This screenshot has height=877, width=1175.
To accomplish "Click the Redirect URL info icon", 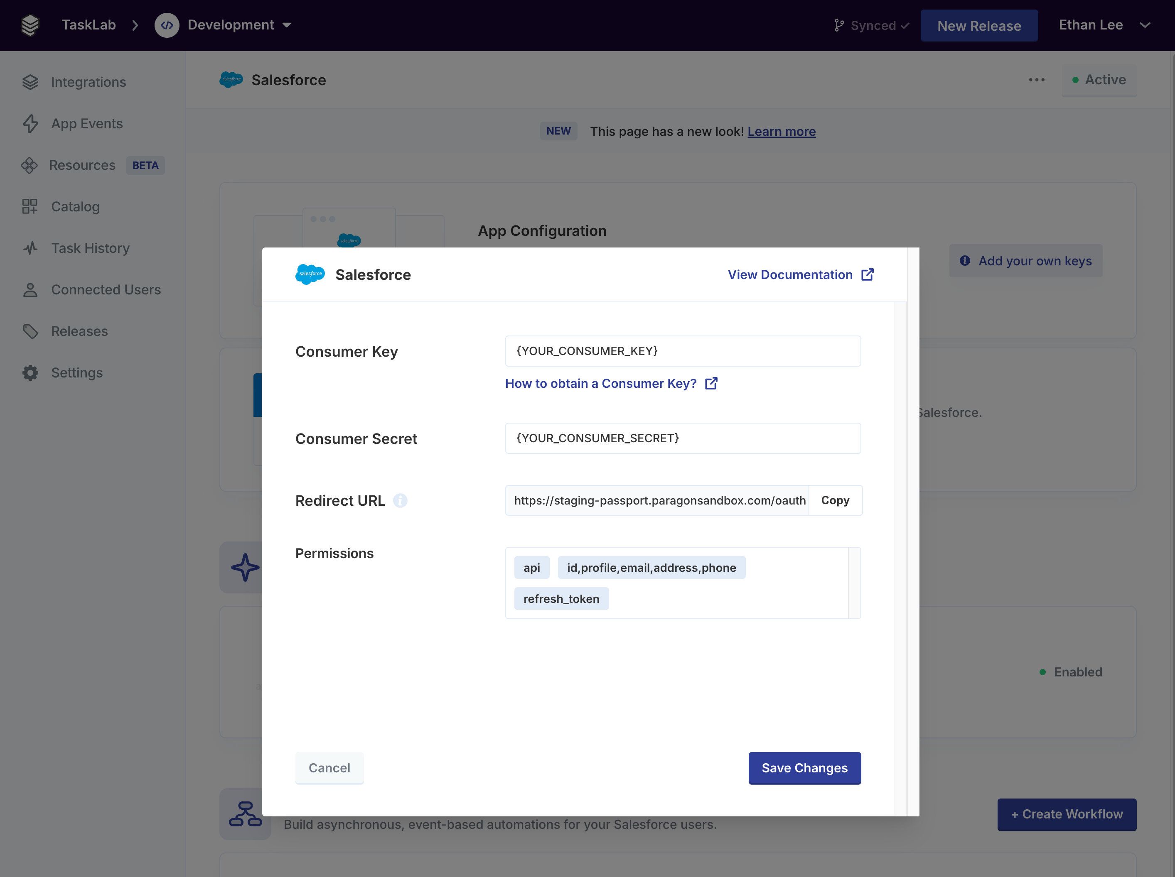I will [x=400, y=501].
